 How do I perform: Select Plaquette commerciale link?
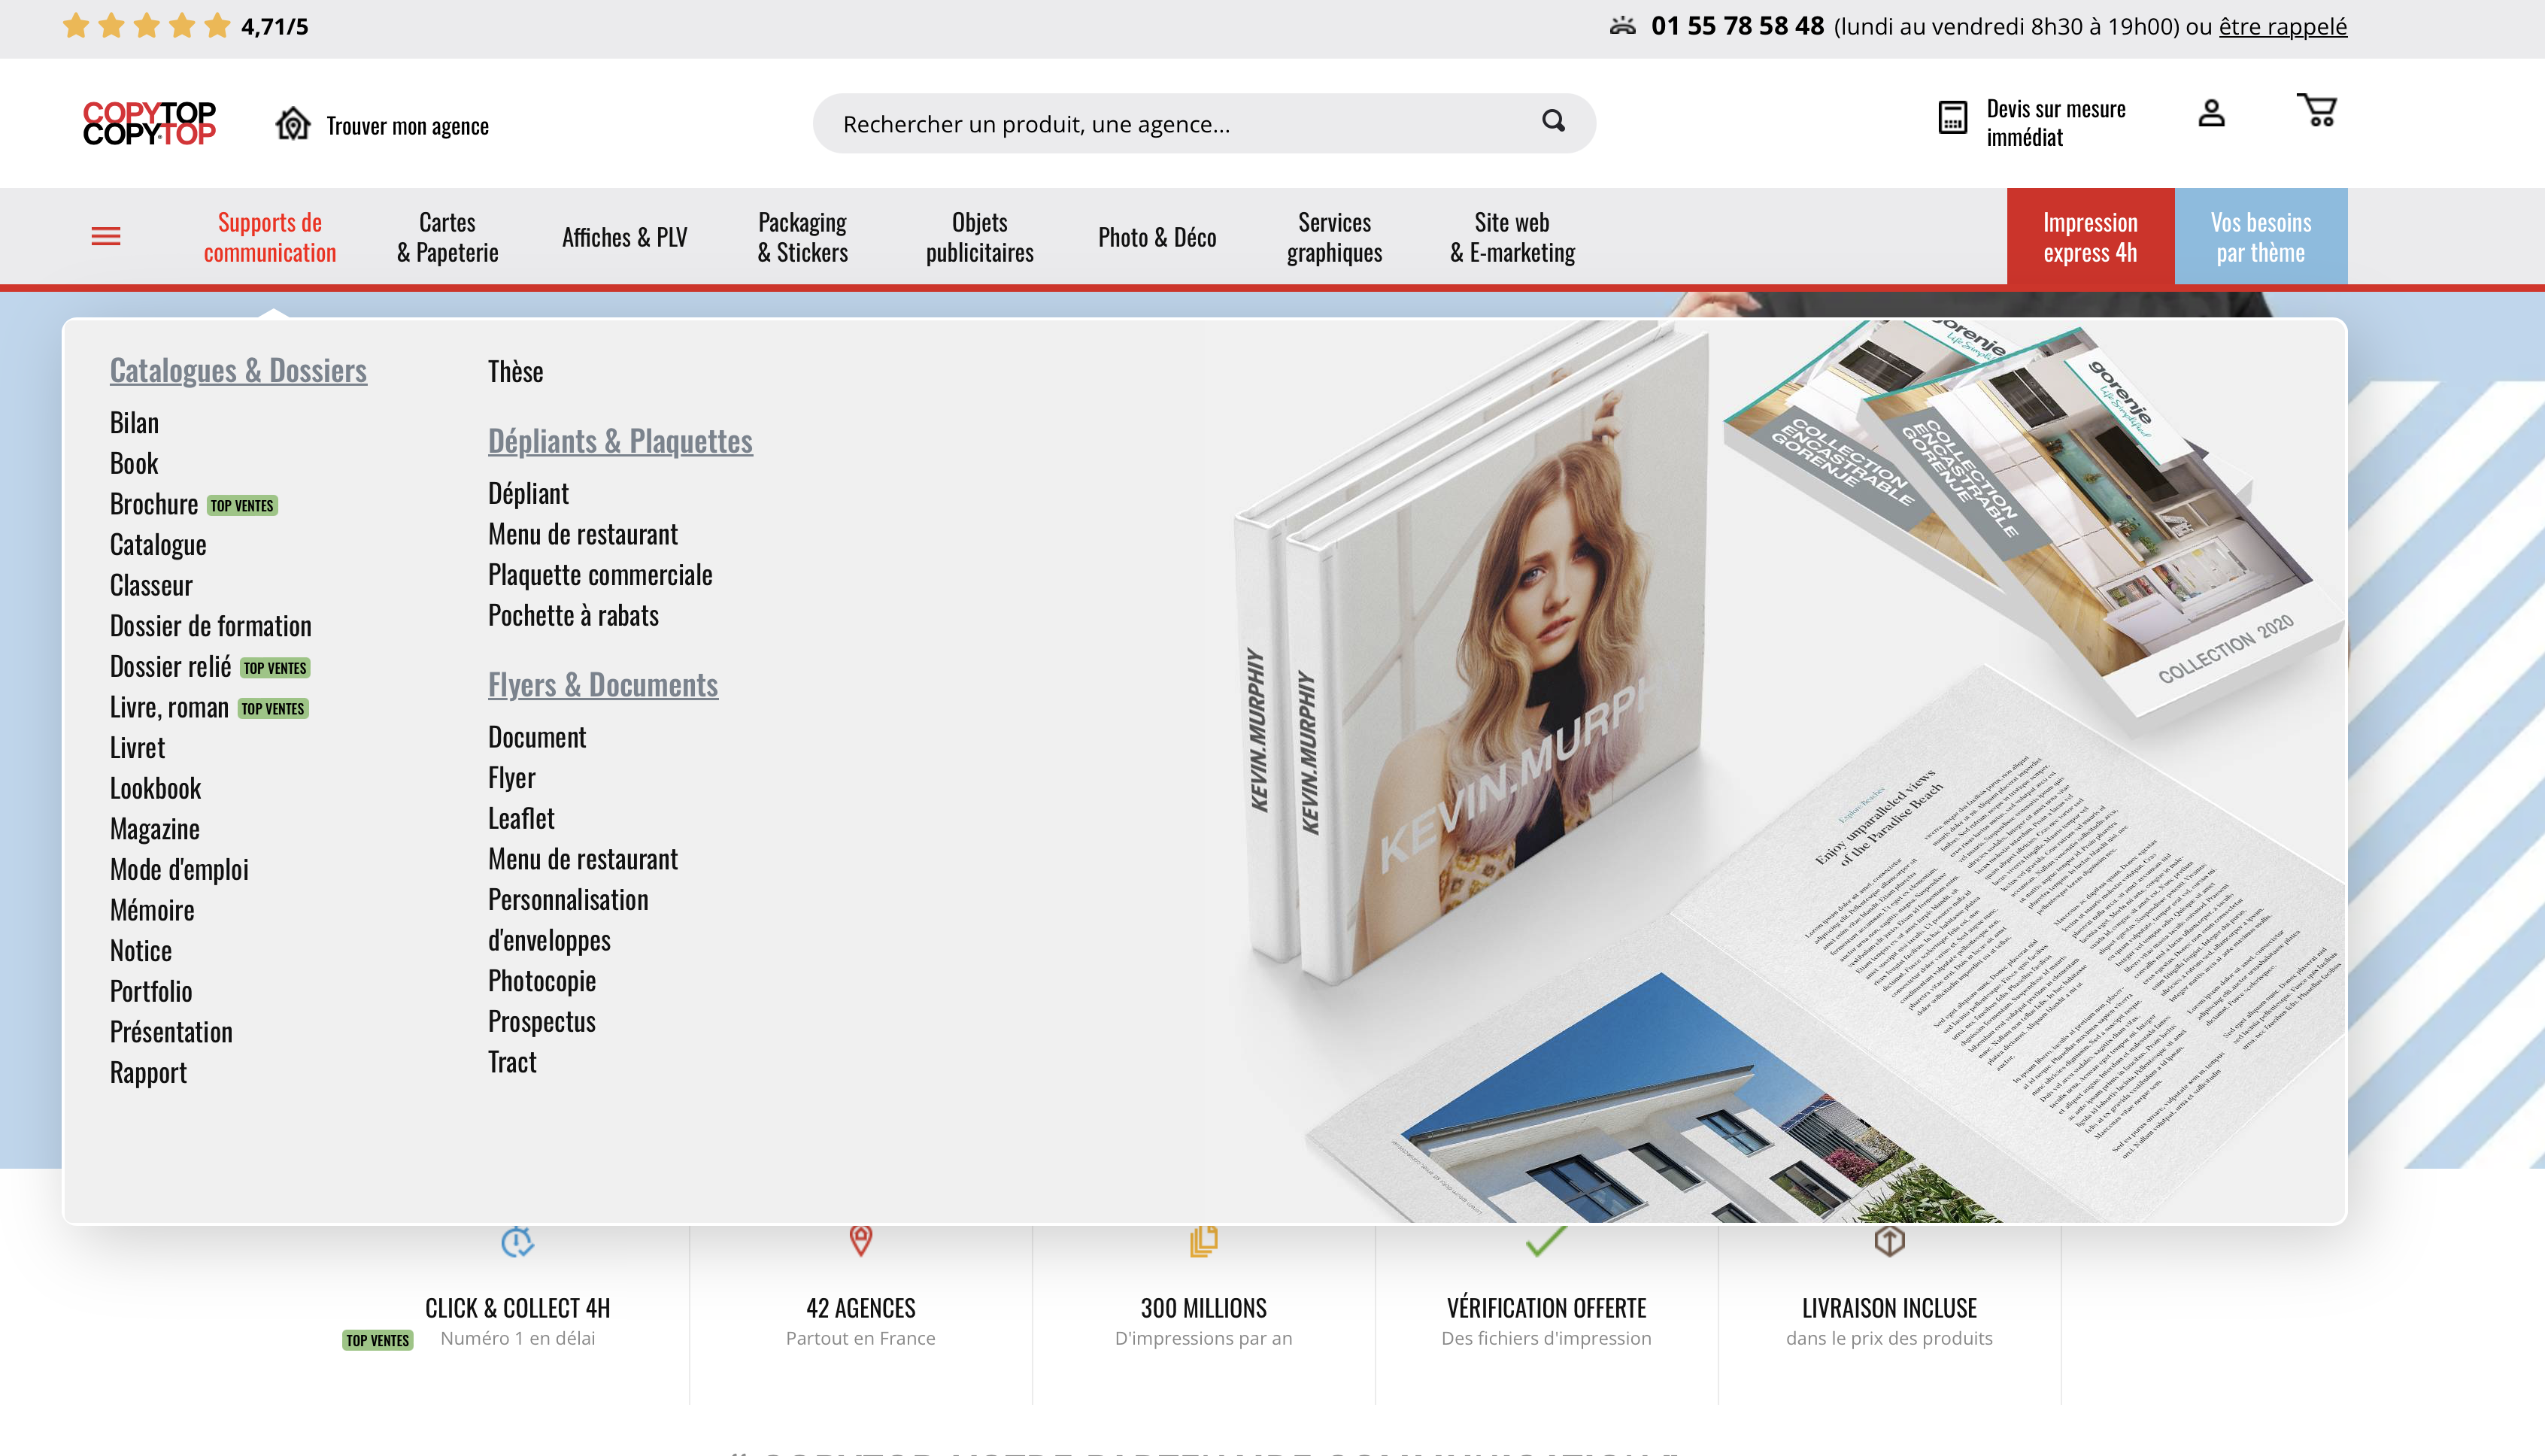click(x=600, y=575)
